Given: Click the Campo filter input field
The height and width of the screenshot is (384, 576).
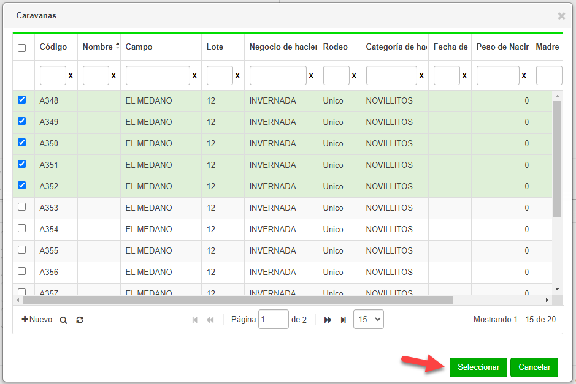Looking at the screenshot, I should click(158, 75).
